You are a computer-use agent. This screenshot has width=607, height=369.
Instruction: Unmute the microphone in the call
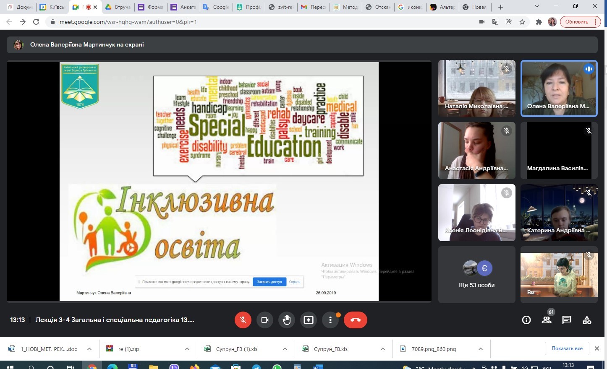pos(243,320)
